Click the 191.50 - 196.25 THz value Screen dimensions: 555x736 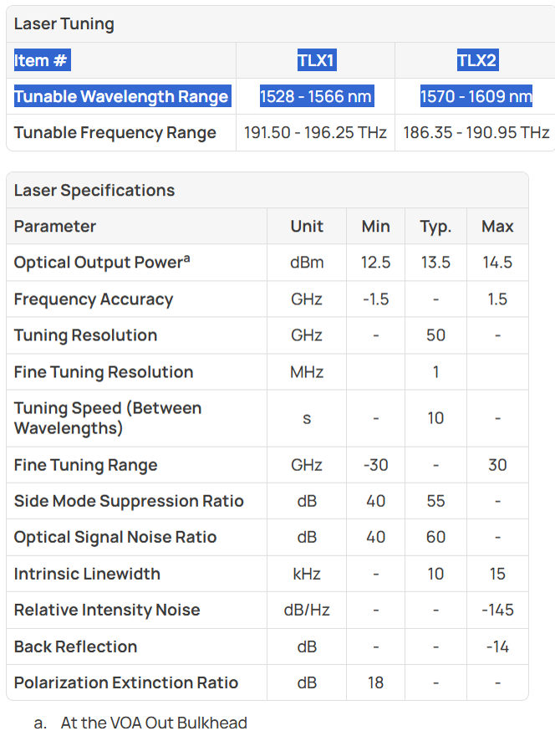(x=315, y=133)
